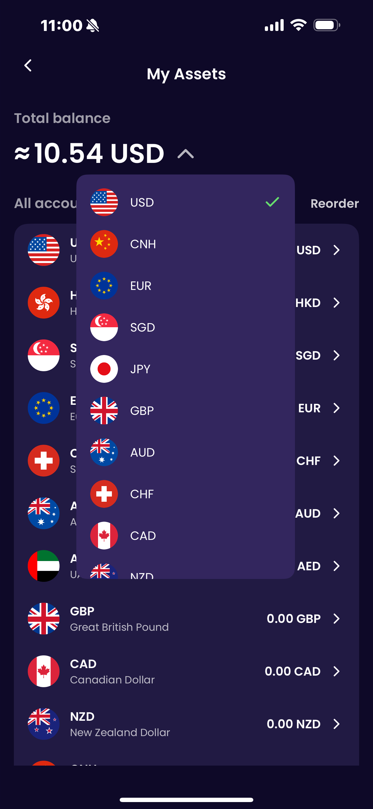
Task: Choose SGD as display currency
Action: (185, 327)
